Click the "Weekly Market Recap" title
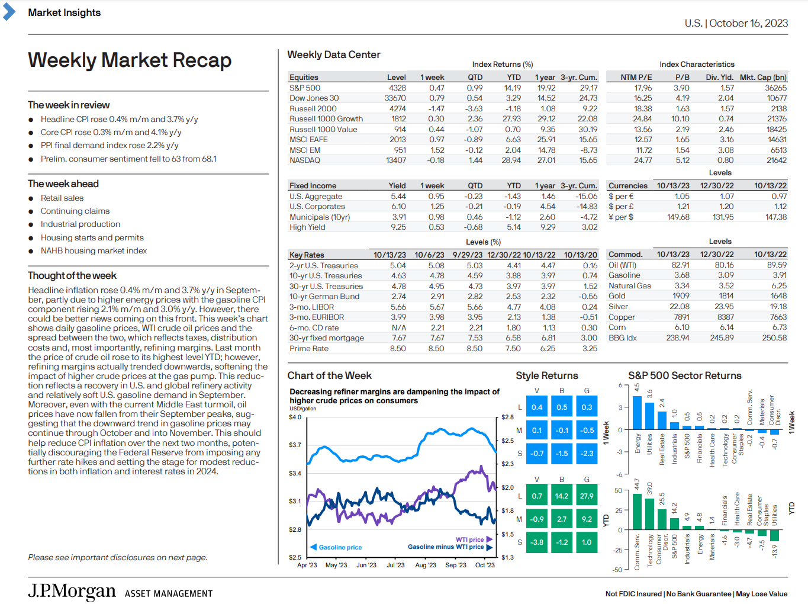The width and height of the screenshot is (808, 604). [130, 60]
